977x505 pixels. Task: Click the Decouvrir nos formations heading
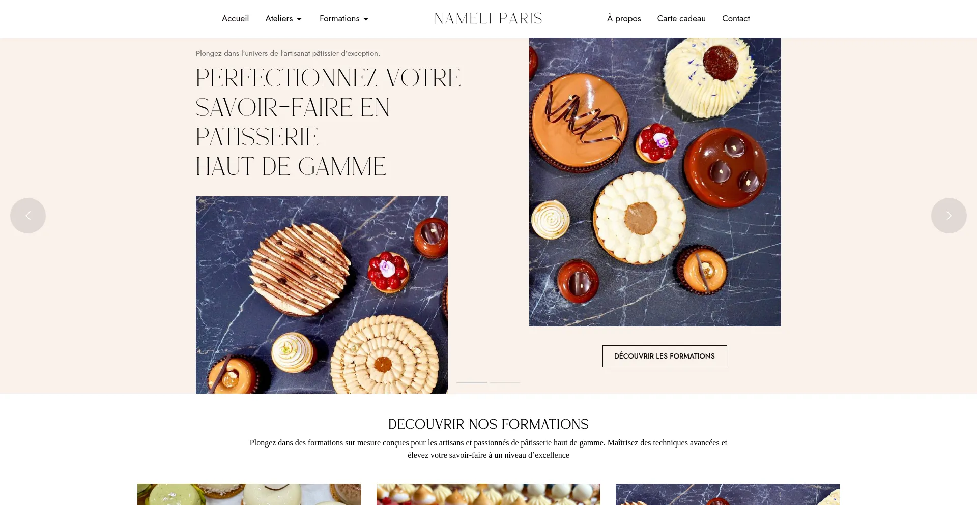(489, 424)
